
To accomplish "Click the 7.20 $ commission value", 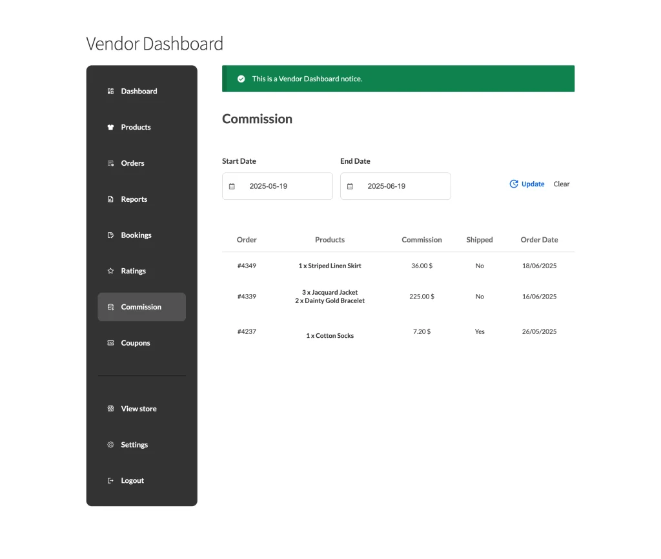I will pos(422,331).
